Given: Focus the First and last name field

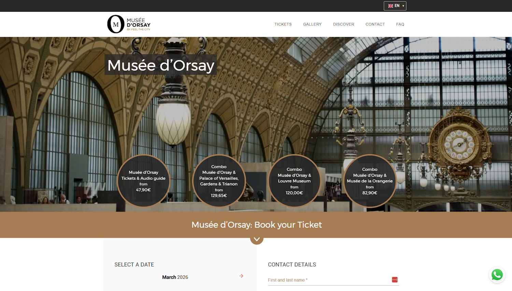Looking at the screenshot, I should pyautogui.click(x=328, y=280).
